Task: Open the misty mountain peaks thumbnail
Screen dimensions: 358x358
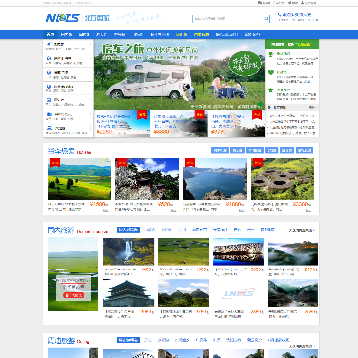Action: pos(292,251)
